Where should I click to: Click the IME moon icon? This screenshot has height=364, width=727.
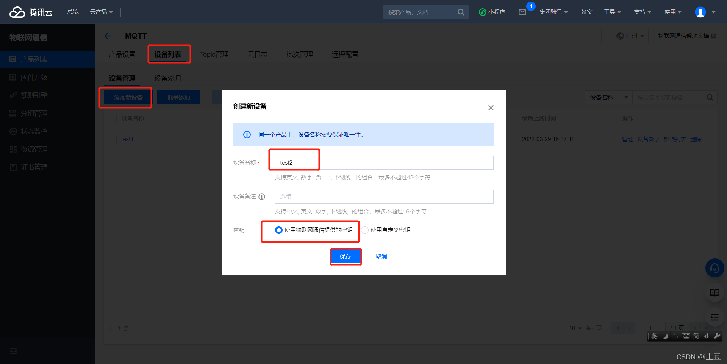click(x=665, y=336)
